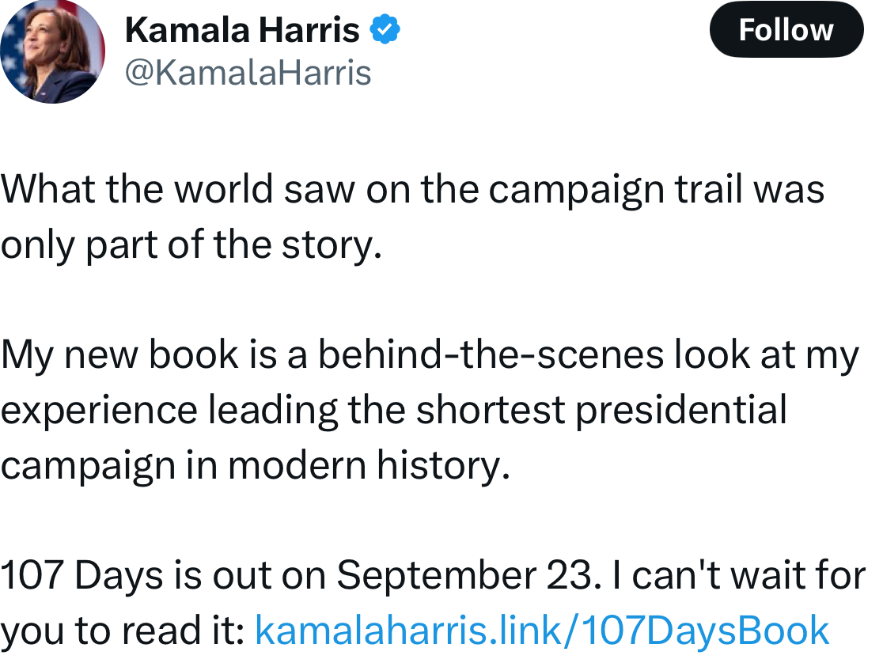Viewport: 883px width, 663px height.
Task: Click the line "campaign in modern history."
Action: [253, 465]
